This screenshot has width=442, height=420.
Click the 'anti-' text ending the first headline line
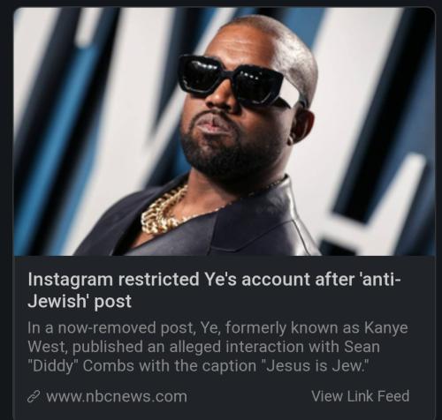(x=380, y=279)
